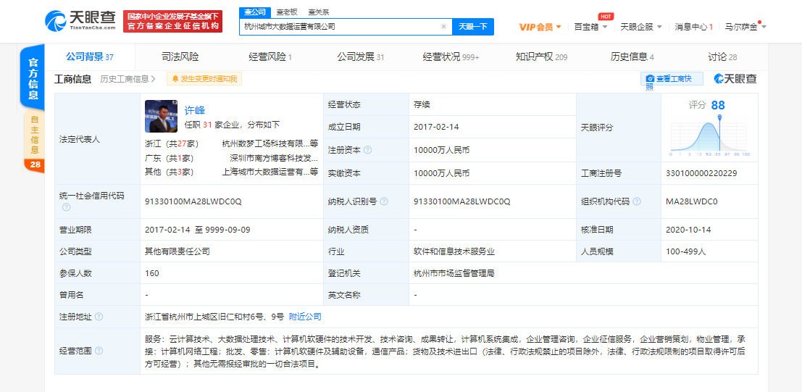This screenshot has width=802, height=392.
Task: Open the 许峰 portrait photo
Action: click(x=161, y=116)
